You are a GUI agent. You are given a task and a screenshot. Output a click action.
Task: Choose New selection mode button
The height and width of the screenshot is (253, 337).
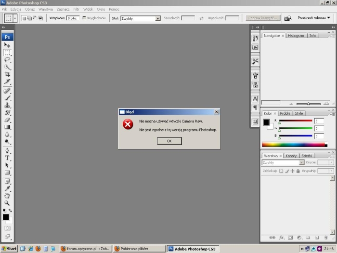coord(24,18)
